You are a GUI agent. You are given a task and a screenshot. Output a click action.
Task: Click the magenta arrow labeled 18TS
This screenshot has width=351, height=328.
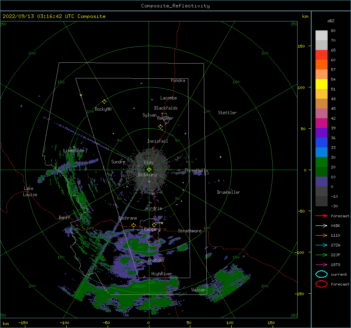321,265
